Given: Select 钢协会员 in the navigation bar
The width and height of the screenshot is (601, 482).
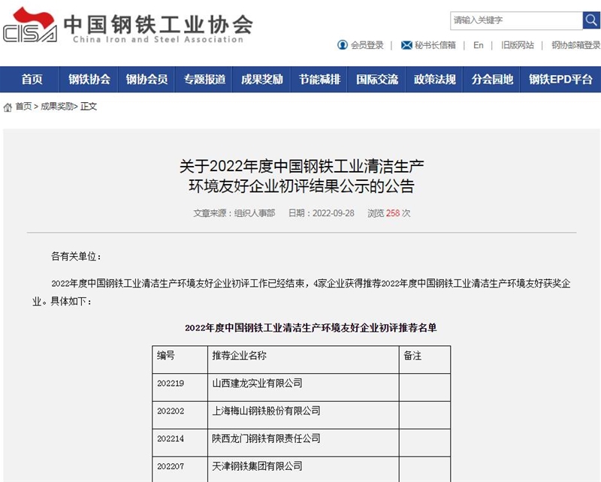Looking at the screenshot, I should pyautogui.click(x=146, y=80).
